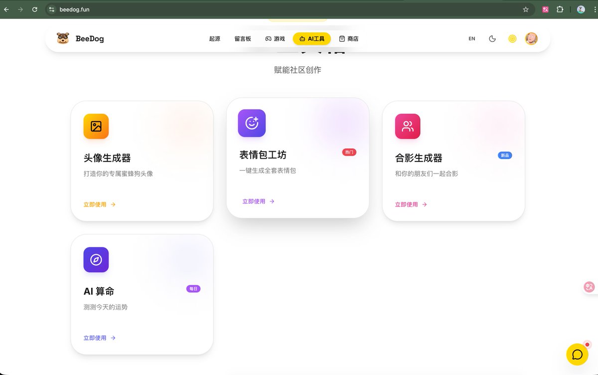The height and width of the screenshot is (375, 598).
Task: Click the purple AI 算命 compass icon
Action: (96, 260)
